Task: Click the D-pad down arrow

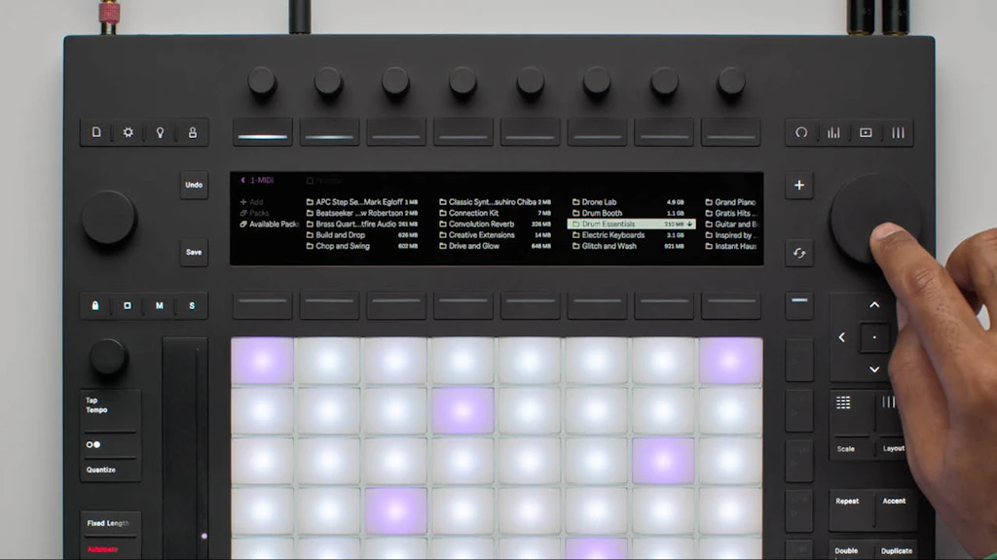Action: (874, 368)
